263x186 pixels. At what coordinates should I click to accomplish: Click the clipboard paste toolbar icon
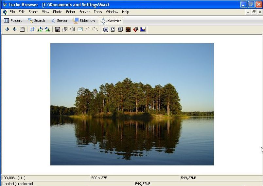pos(22,29)
